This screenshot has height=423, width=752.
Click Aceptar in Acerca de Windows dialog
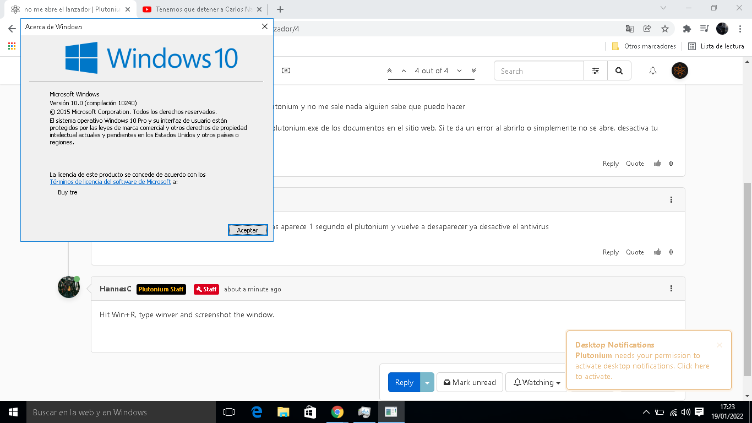(248, 230)
